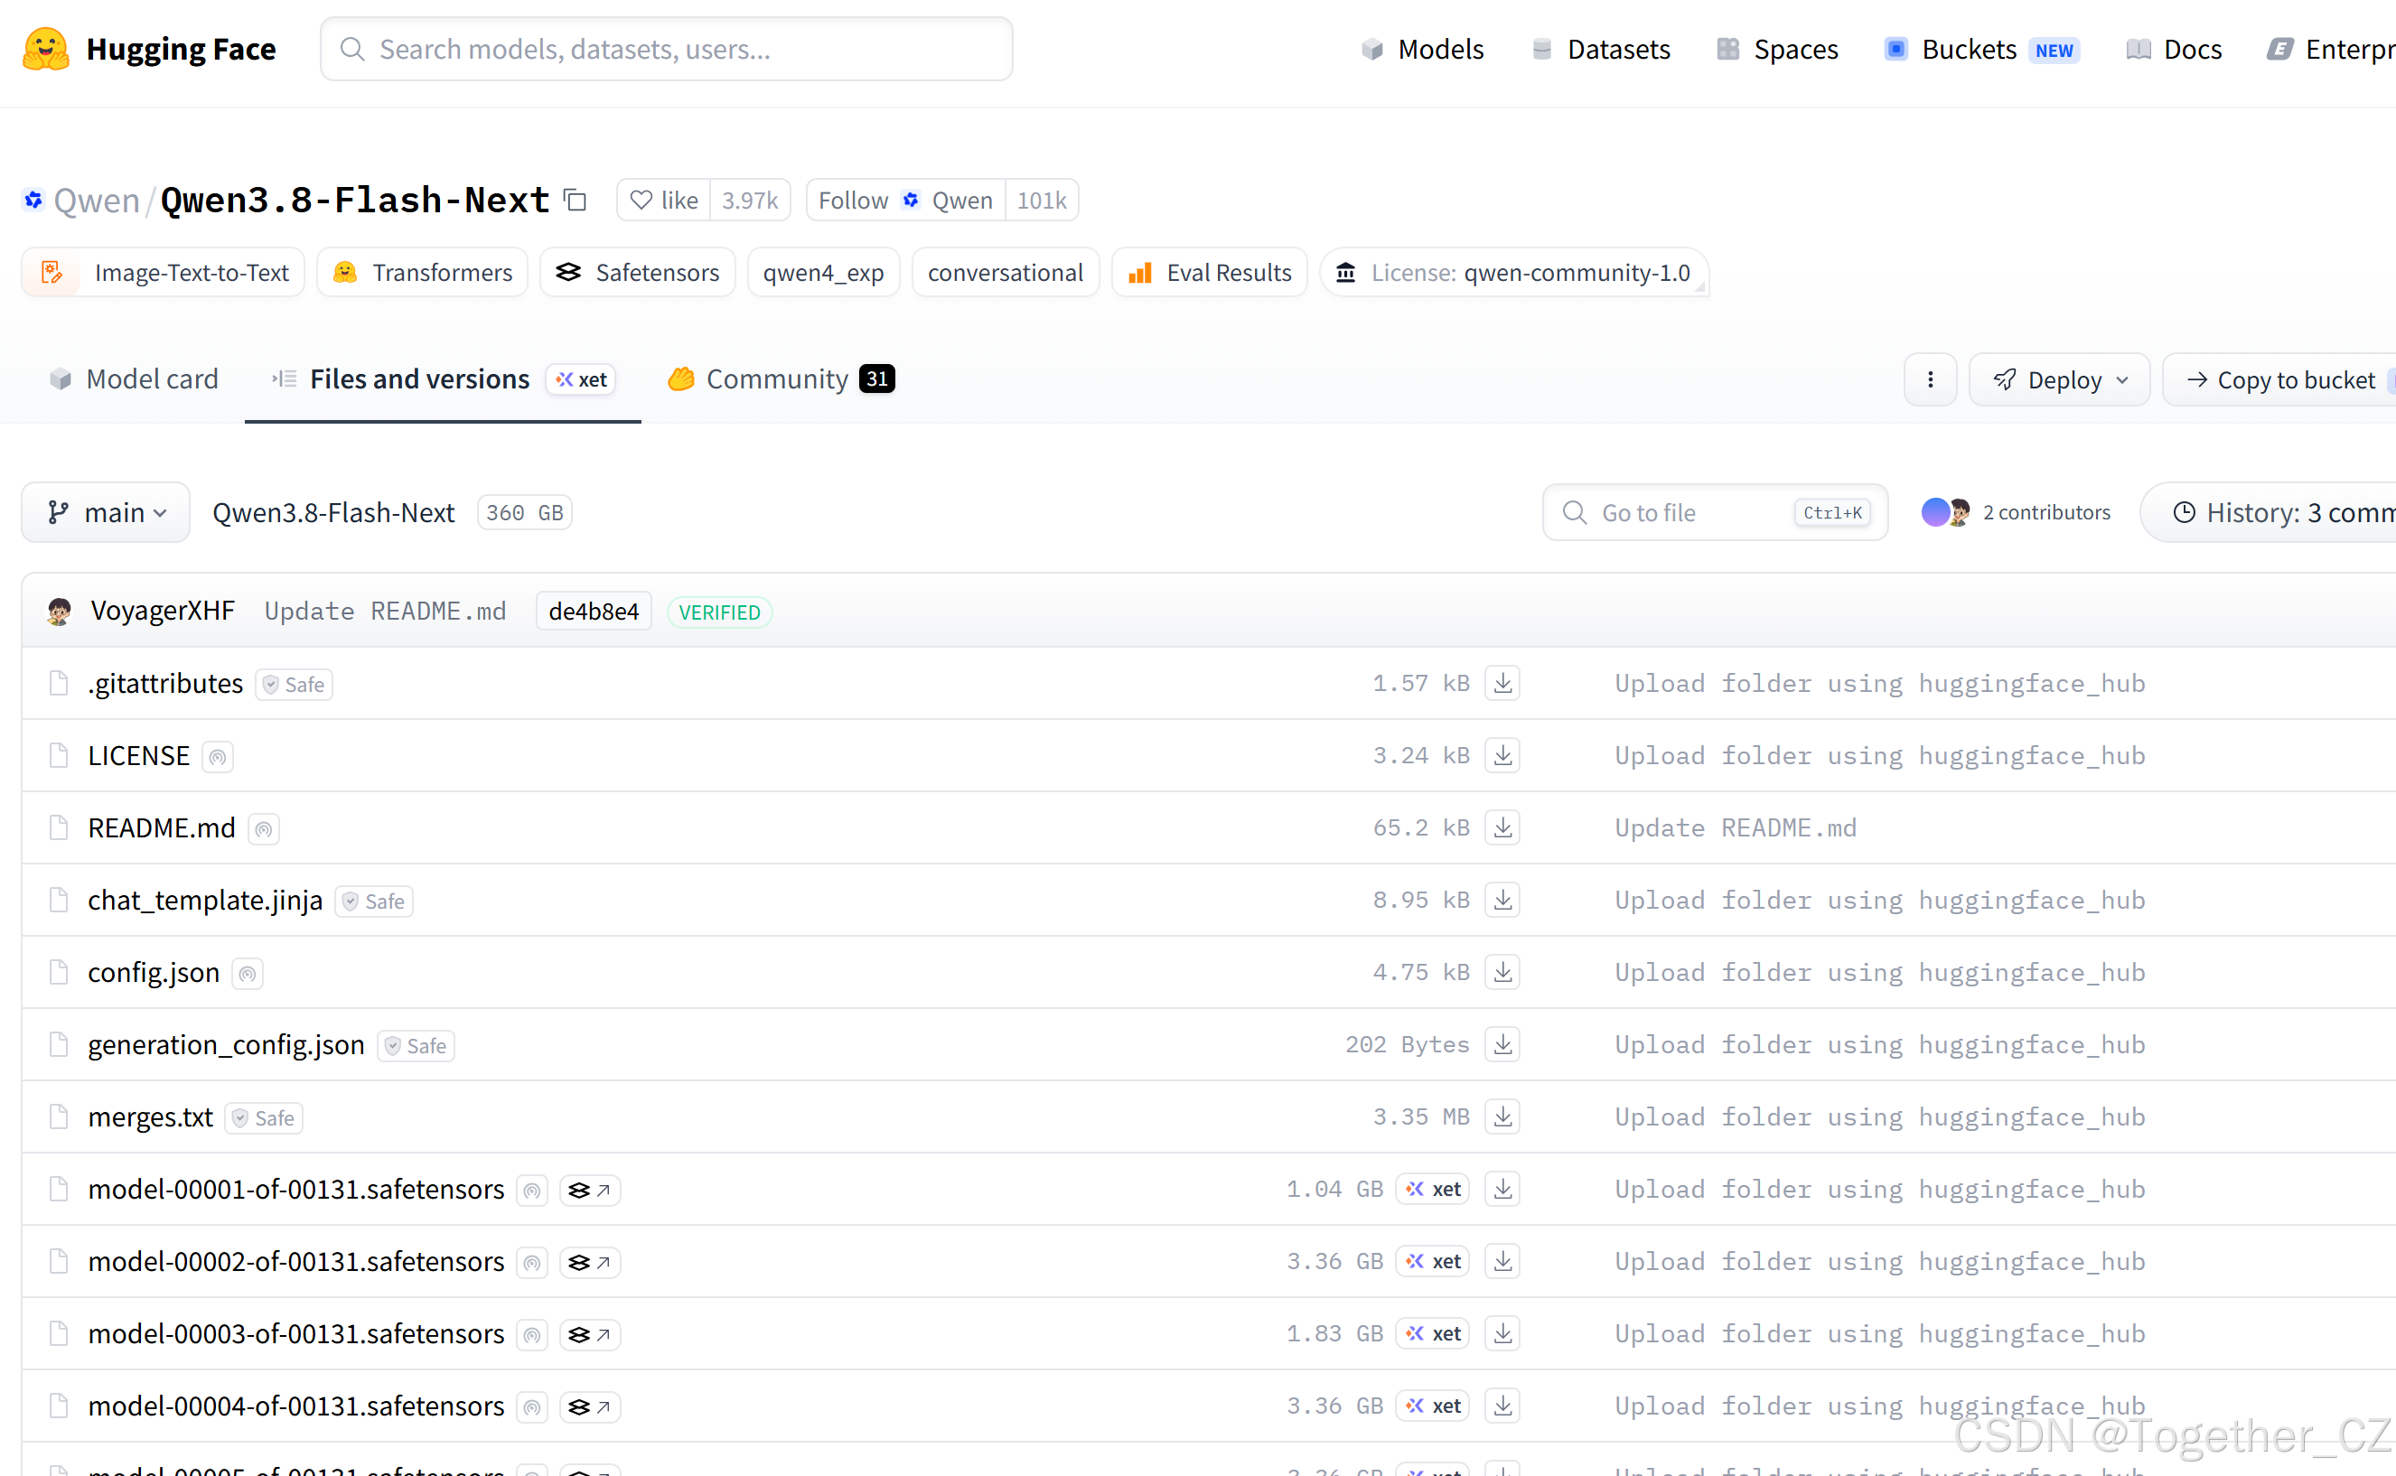The height and width of the screenshot is (1476, 2396).
Task: Click the scan icon beside model-00001-of-00131.safetensors
Action: coord(532,1190)
